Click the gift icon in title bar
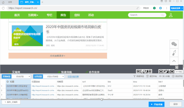 (162, 1)
